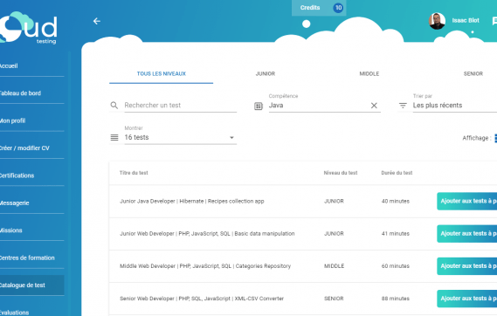The width and height of the screenshot is (497, 316).
Task: Click the sort filter lines icon
Action: 403,106
